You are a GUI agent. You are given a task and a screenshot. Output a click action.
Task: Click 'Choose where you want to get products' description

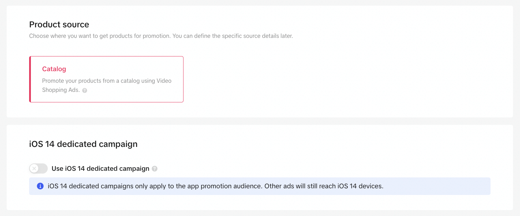coord(161,36)
